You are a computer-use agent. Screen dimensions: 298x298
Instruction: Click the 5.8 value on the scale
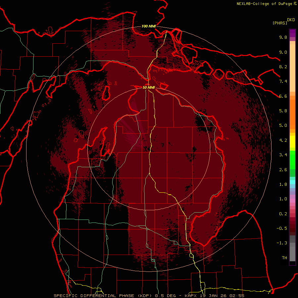click(283, 111)
